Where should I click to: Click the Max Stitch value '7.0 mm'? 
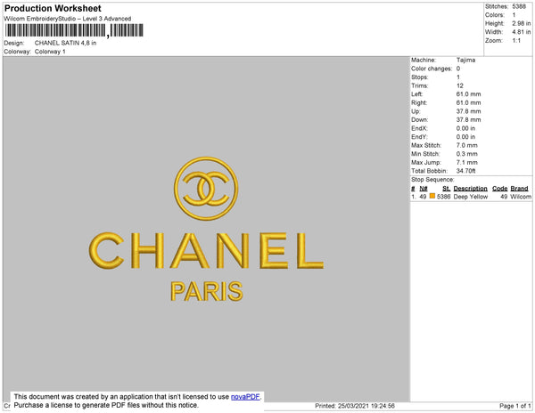[466, 145]
